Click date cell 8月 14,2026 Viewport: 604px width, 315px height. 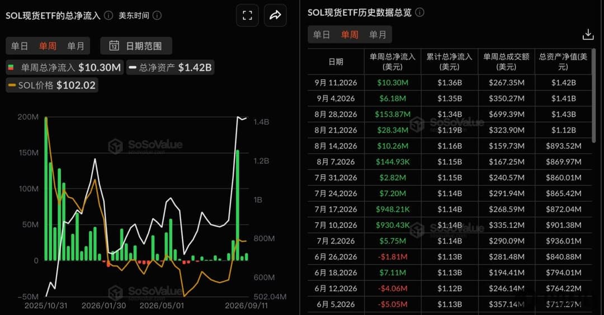336,146
